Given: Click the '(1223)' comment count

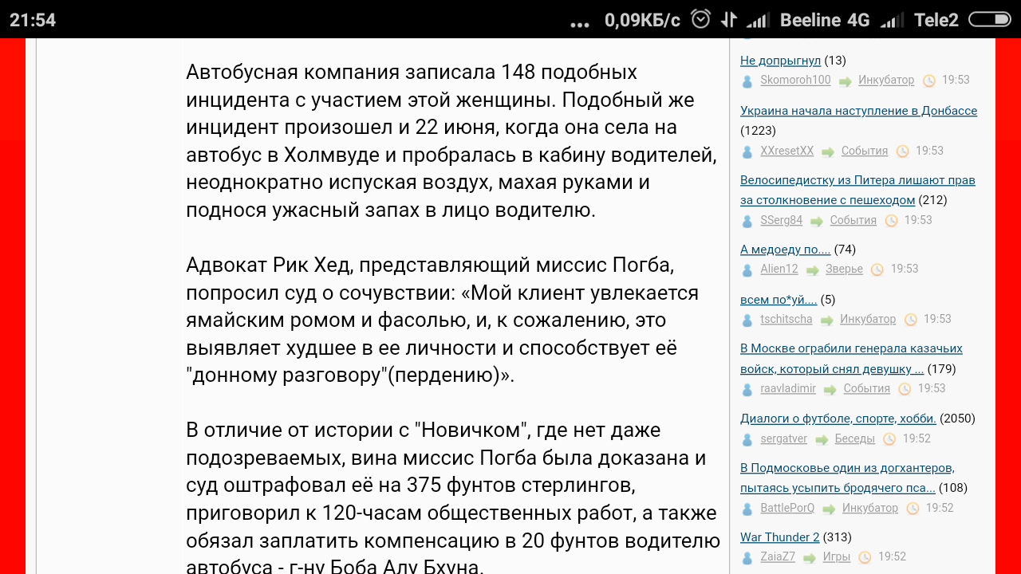Looking at the screenshot, I should coord(759,131).
